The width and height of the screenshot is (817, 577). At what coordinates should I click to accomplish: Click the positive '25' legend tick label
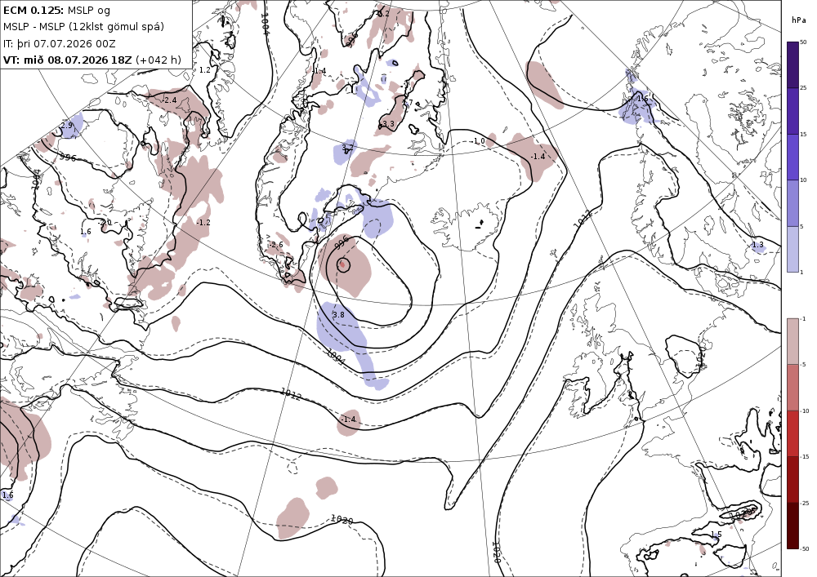804,88
